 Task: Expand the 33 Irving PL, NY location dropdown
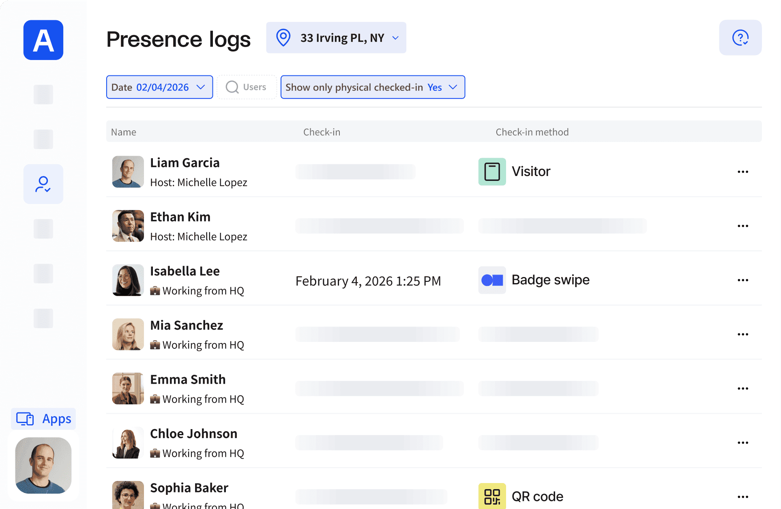(395, 37)
